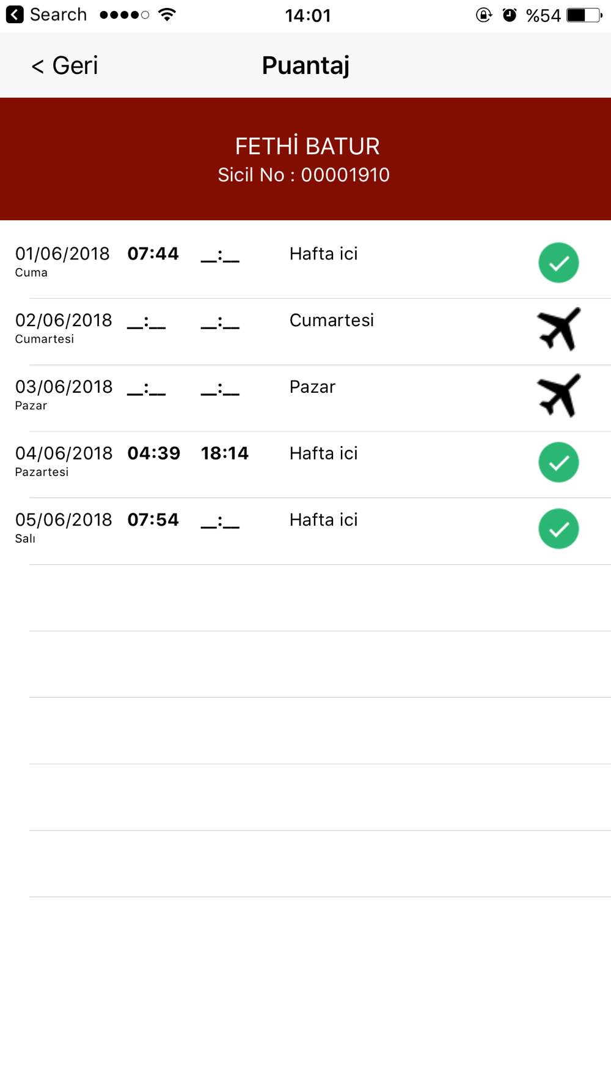Tap the 18:14 exit time
The width and height of the screenshot is (611, 1088).
pos(224,453)
